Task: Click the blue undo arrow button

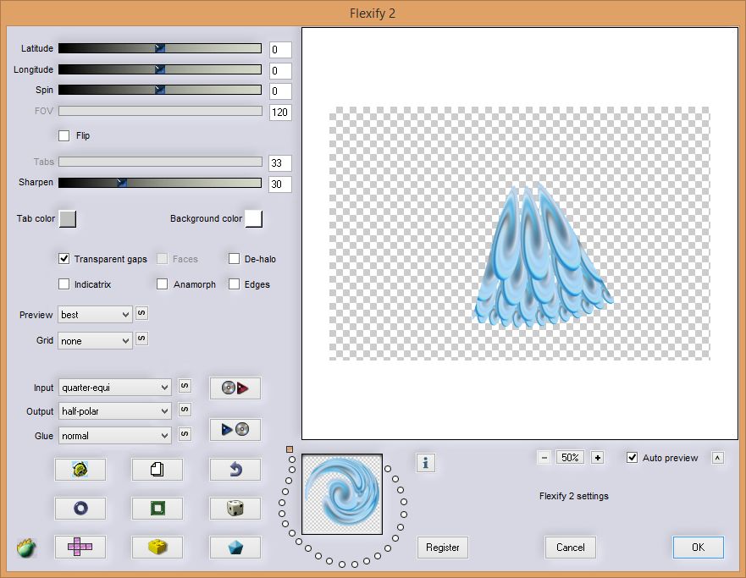Action: pos(235,470)
